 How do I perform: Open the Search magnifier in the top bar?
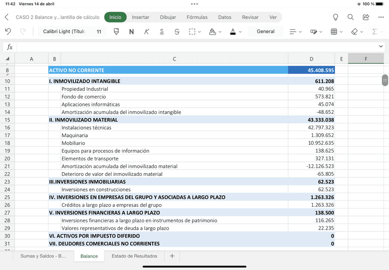350,17
